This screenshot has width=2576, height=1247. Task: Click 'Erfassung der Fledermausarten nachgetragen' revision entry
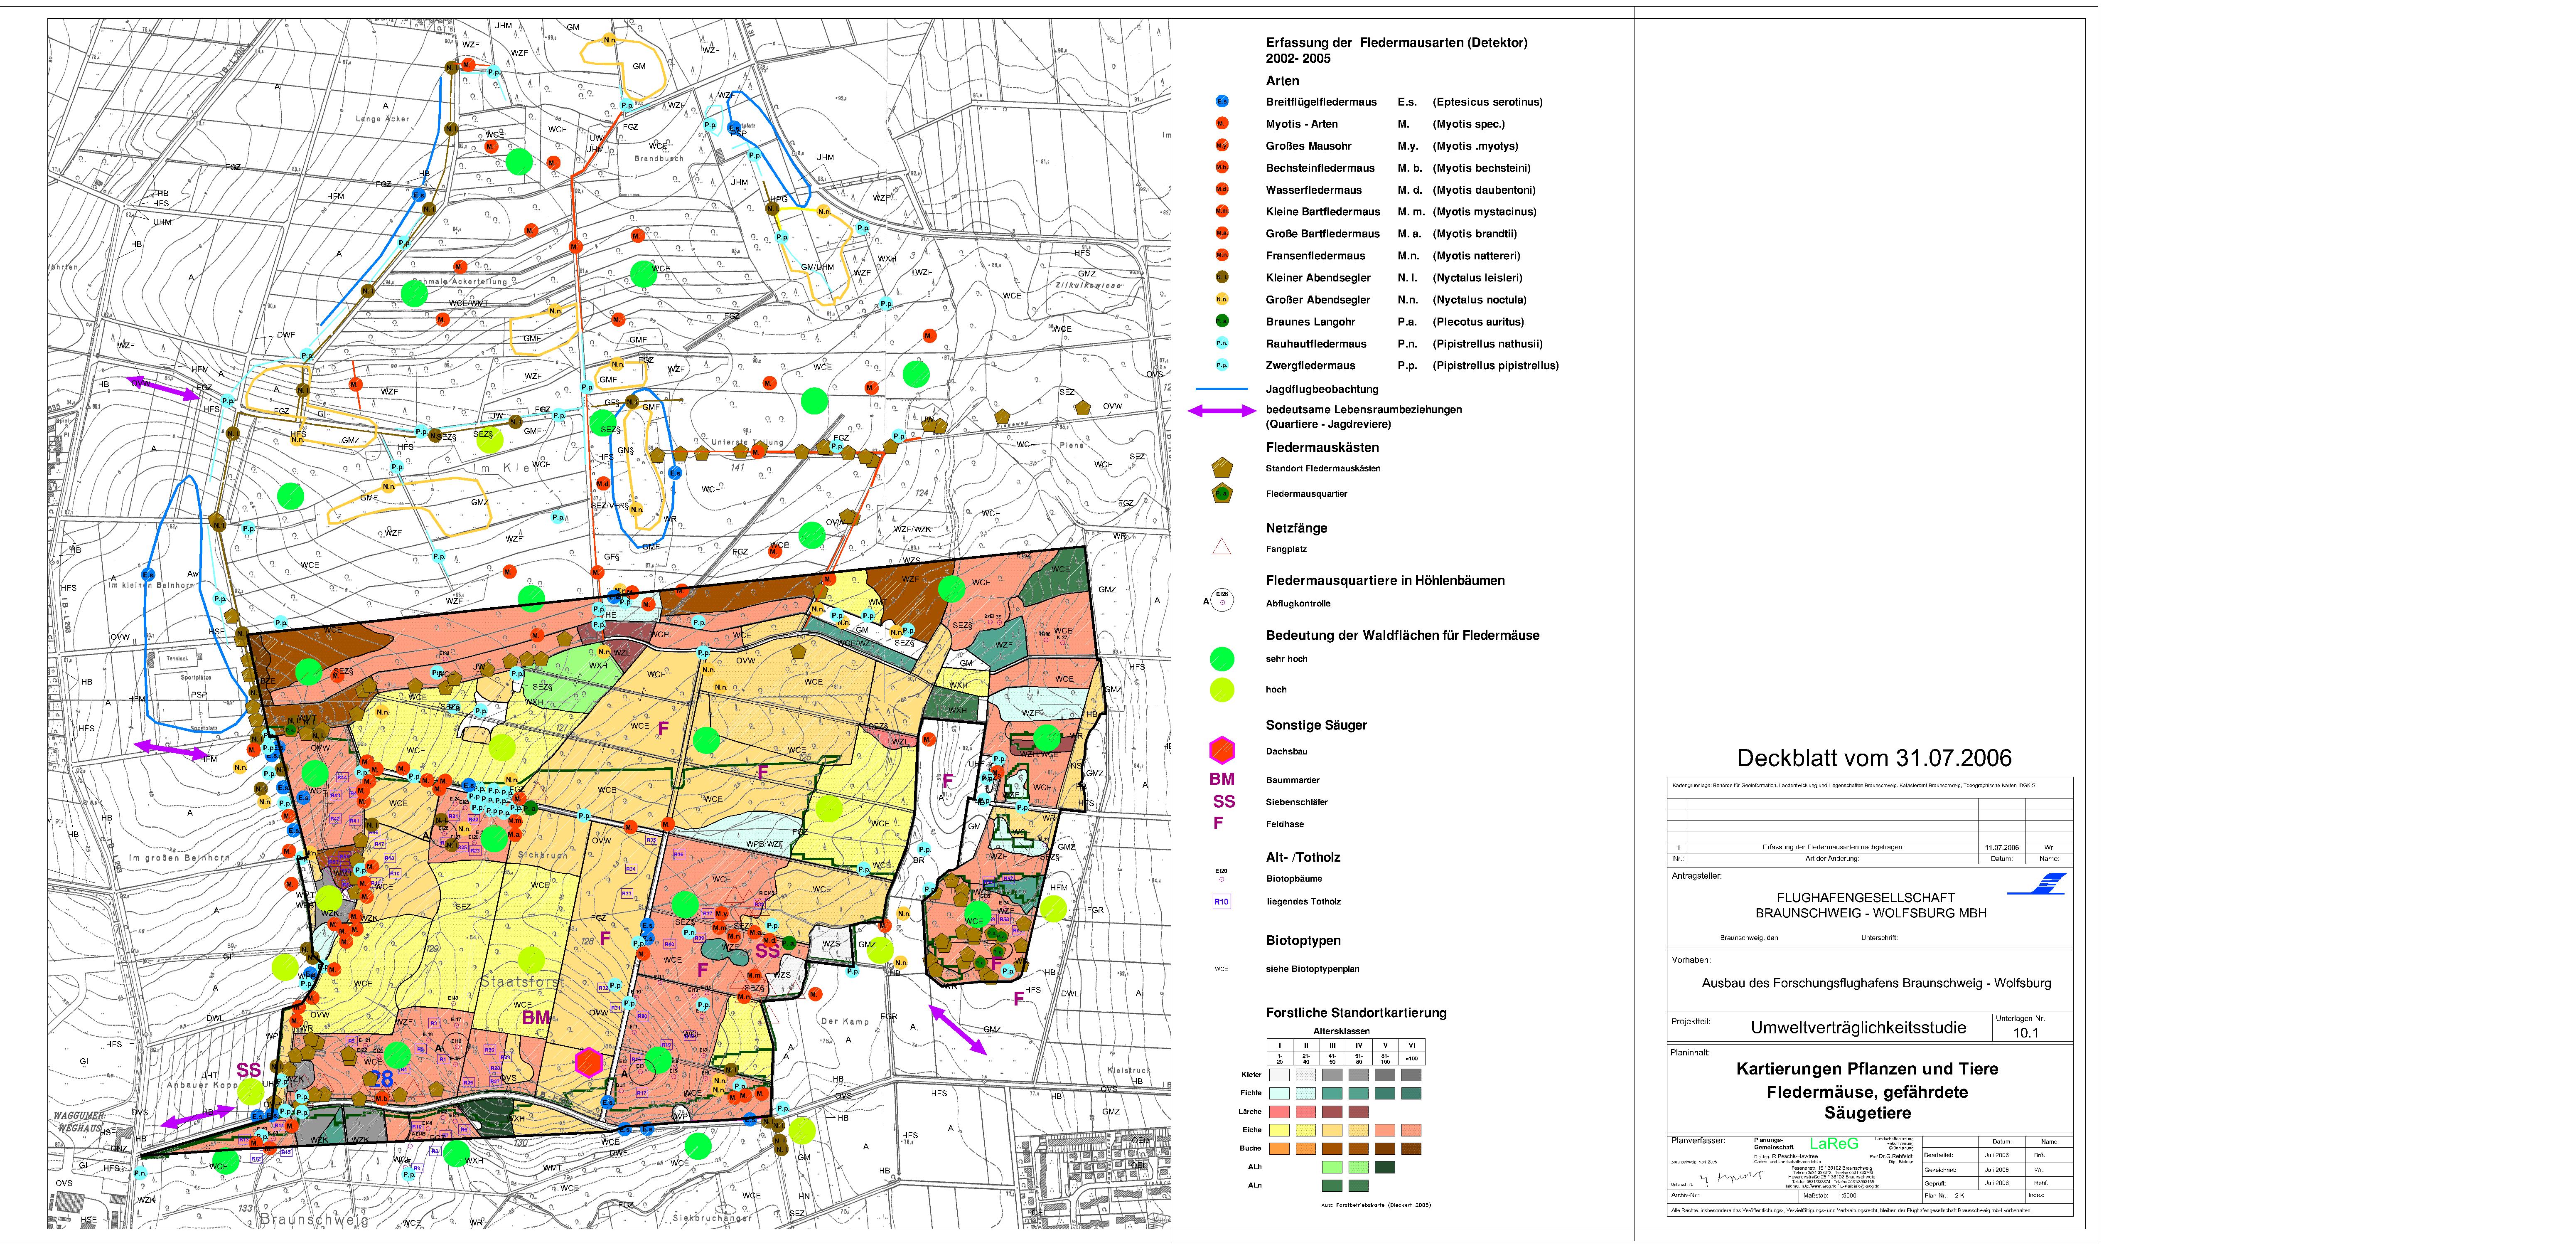[1832, 848]
